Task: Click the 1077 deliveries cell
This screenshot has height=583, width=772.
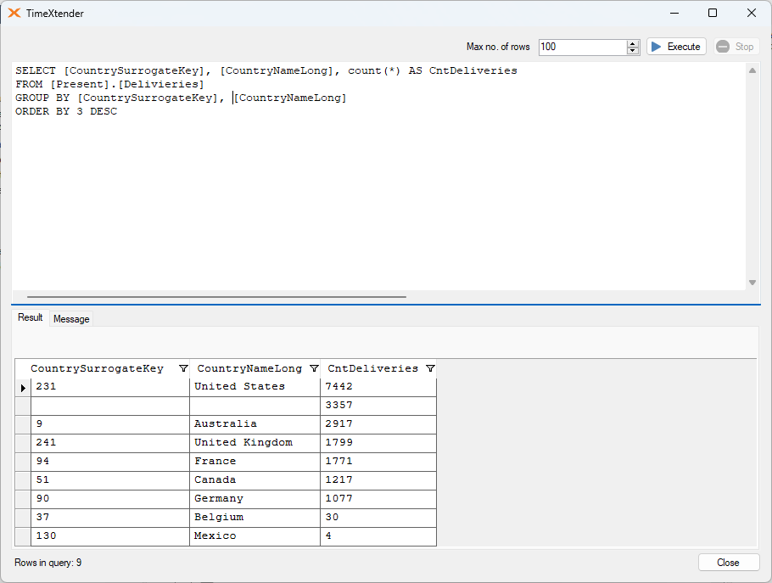Action: pyautogui.click(x=378, y=499)
